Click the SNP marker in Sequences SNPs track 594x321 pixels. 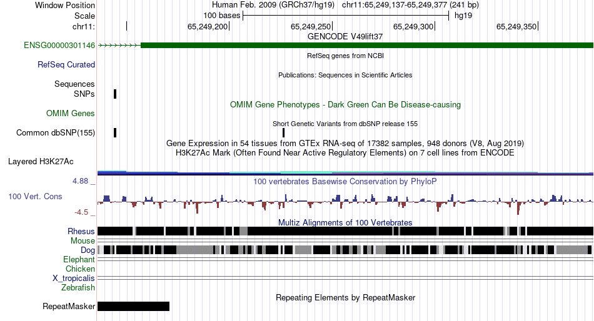click(x=115, y=94)
